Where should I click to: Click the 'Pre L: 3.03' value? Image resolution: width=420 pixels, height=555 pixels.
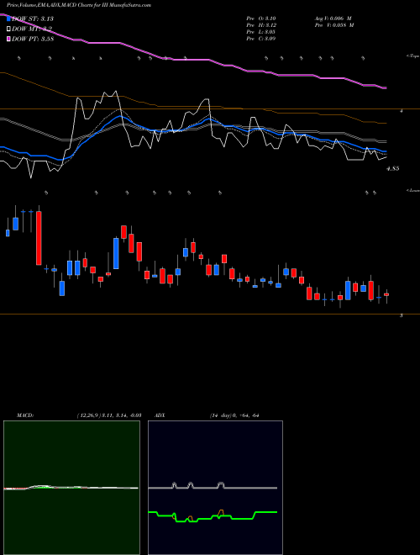[261, 32]
